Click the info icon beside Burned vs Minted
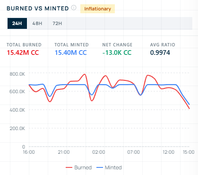198x175 pixels. pyautogui.click(x=74, y=8)
